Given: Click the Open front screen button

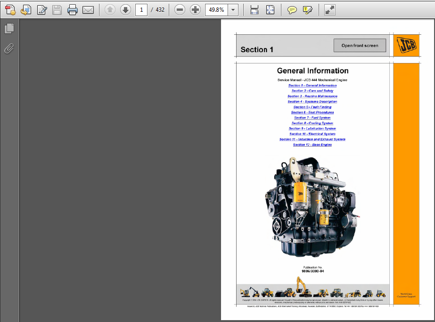Looking at the screenshot, I should click(x=360, y=46).
